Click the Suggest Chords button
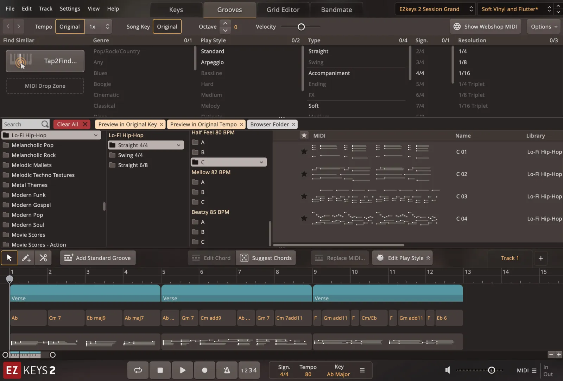Image resolution: width=563 pixels, height=381 pixels. [266, 258]
